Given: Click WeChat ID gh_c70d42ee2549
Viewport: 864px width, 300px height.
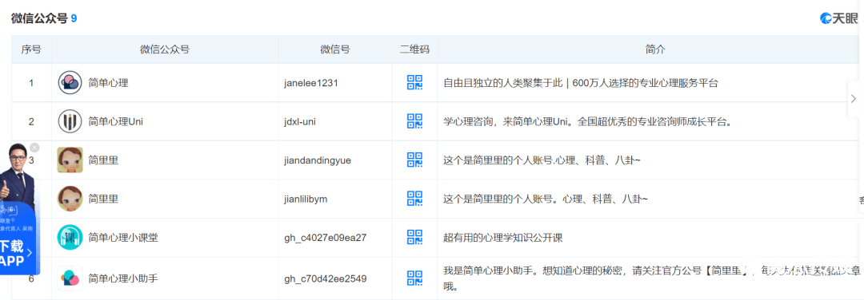Looking at the screenshot, I should point(326,278).
